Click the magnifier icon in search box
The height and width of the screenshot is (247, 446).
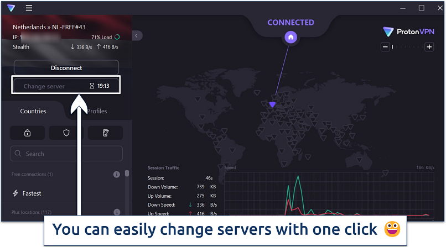pyautogui.click(x=19, y=154)
